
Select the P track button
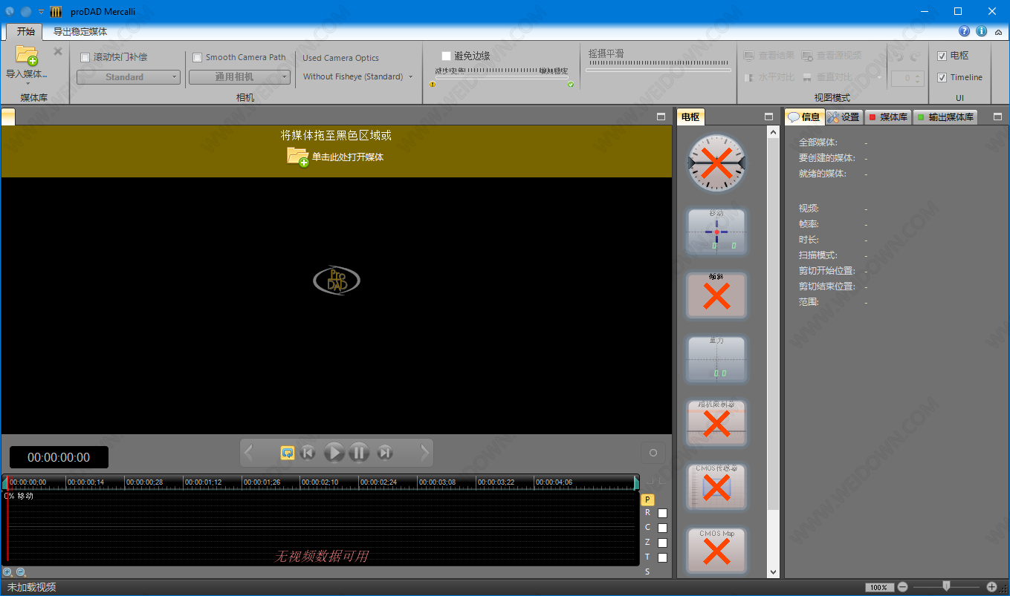tap(647, 500)
